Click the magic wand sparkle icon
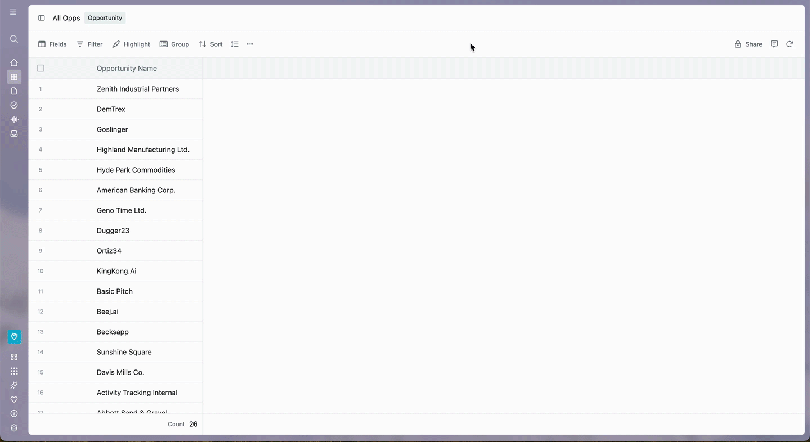Screen dimensions: 810x442 point(14,385)
